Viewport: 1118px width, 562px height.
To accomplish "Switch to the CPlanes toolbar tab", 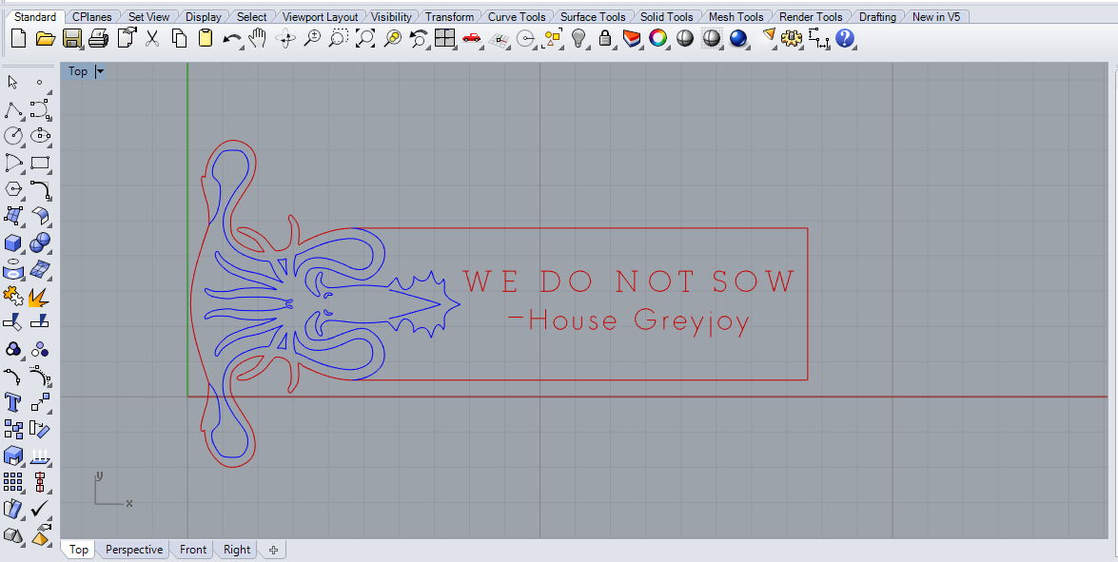I will [92, 17].
